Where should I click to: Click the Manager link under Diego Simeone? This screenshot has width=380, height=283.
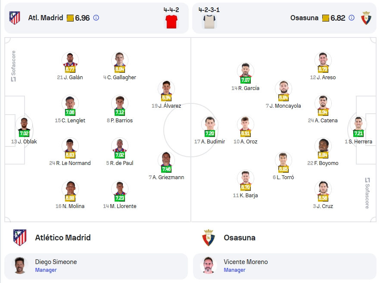[x=46, y=270]
